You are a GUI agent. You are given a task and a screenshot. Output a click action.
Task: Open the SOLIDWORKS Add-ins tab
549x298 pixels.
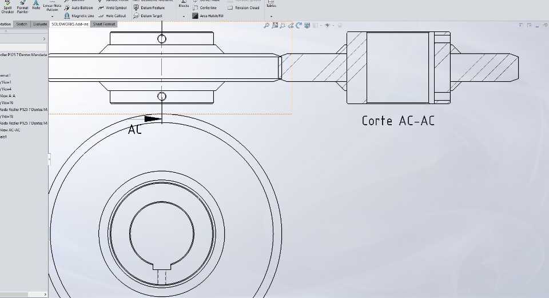pyautogui.click(x=70, y=24)
